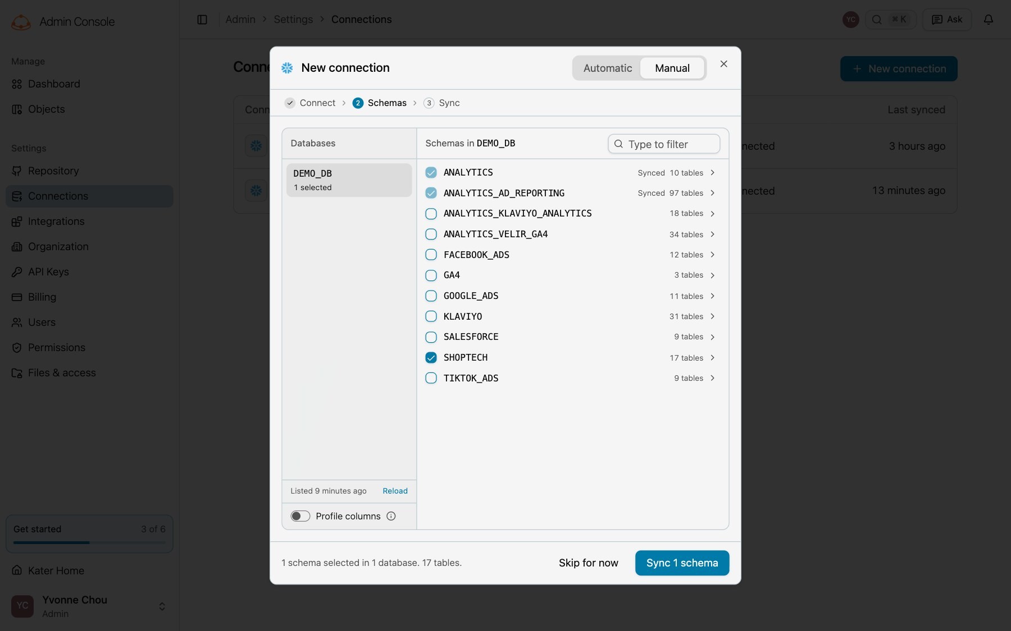Check the SALESFORCE schema checkbox
The height and width of the screenshot is (631, 1011).
pos(431,337)
